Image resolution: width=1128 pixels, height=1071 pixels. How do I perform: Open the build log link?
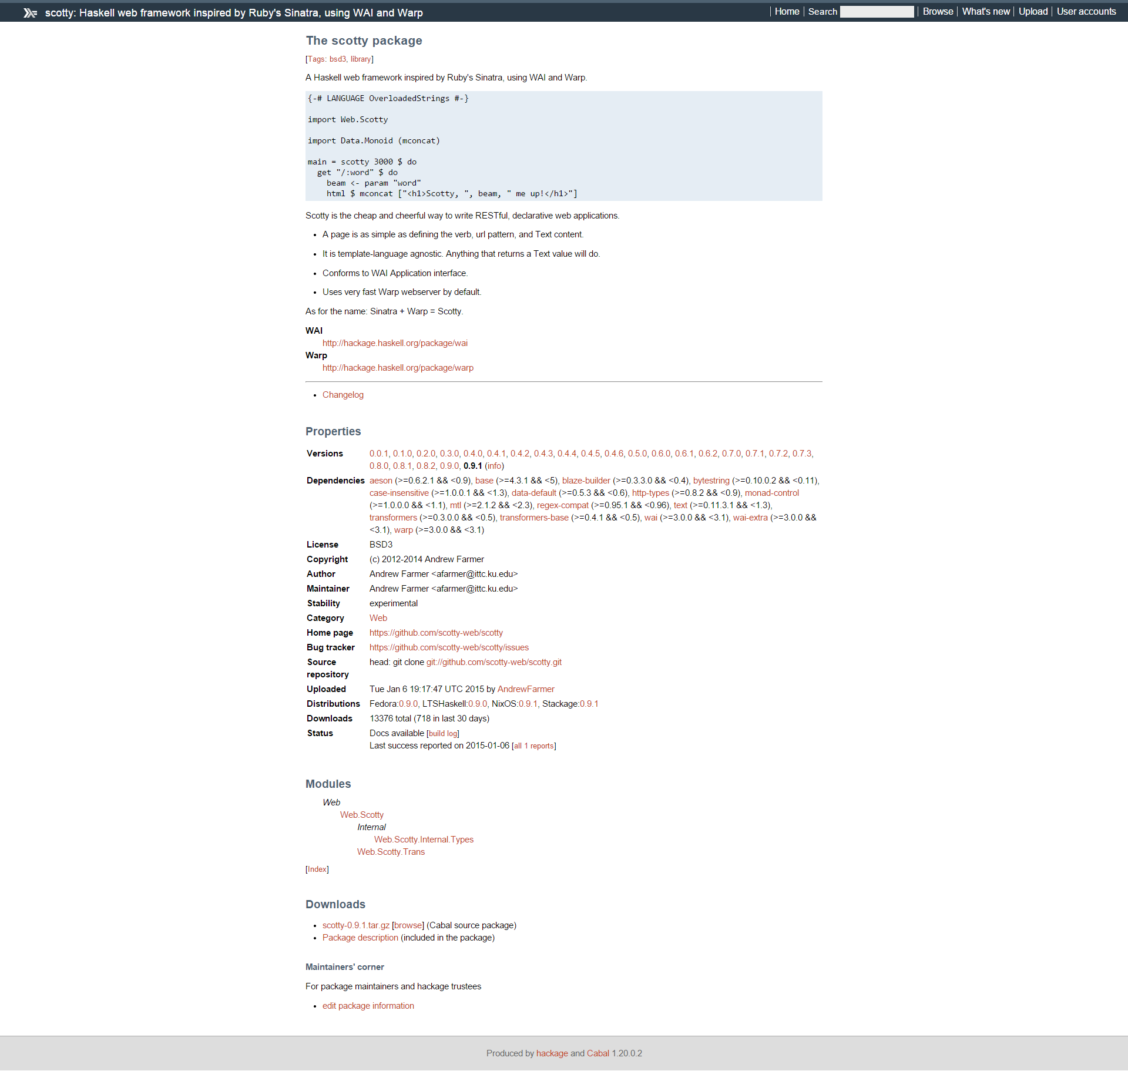(443, 734)
